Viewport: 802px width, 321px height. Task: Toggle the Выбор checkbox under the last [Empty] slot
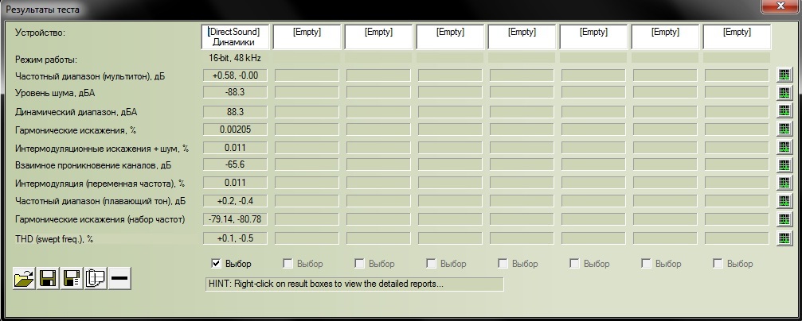pyautogui.click(x=717, y=264)
